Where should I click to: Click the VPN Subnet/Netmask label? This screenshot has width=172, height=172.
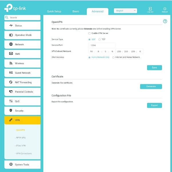61,51
